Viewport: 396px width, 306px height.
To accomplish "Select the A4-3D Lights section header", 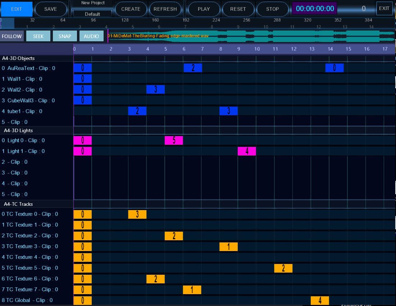I will pyautogui.click(x=18, y=130).
